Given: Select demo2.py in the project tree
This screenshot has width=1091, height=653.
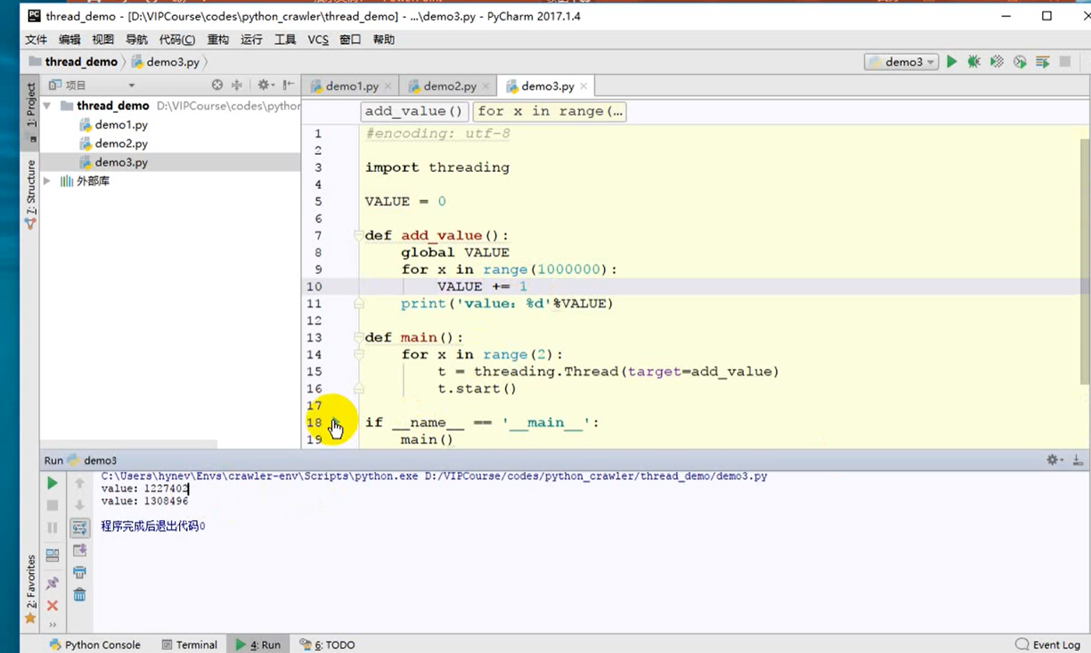Looking at the screenshot, I should tap(121, 143).
